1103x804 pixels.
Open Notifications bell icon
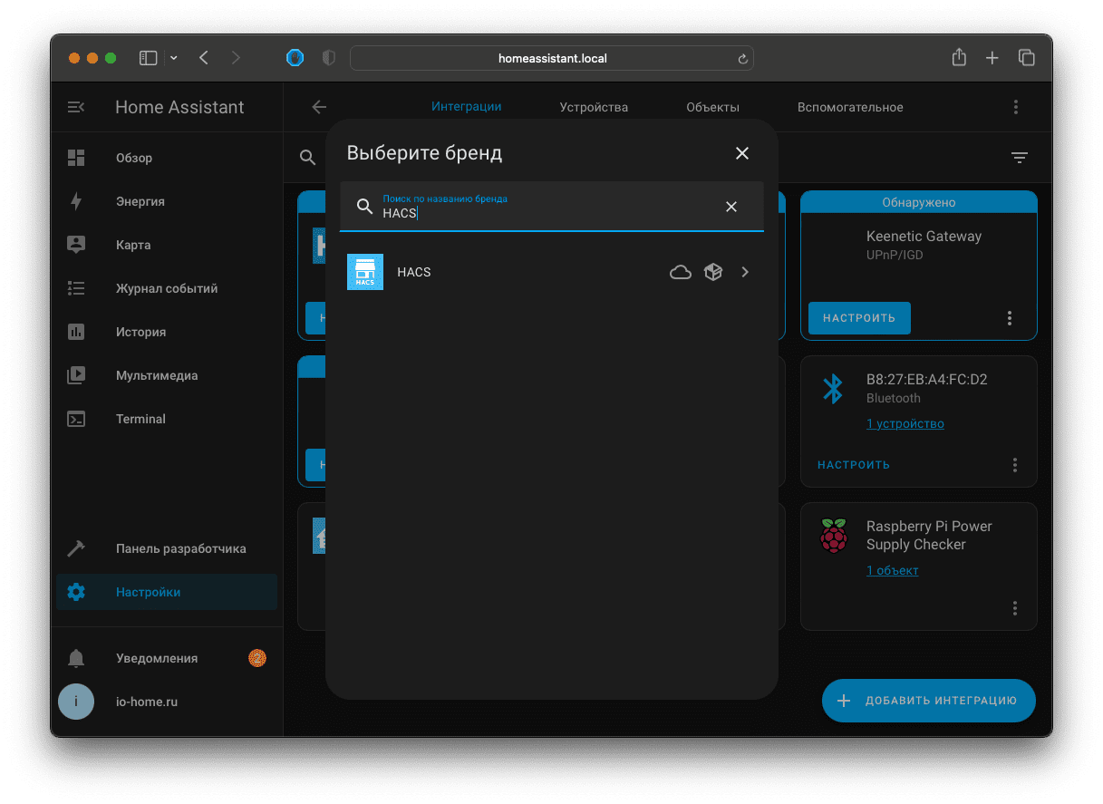point(76,658)
